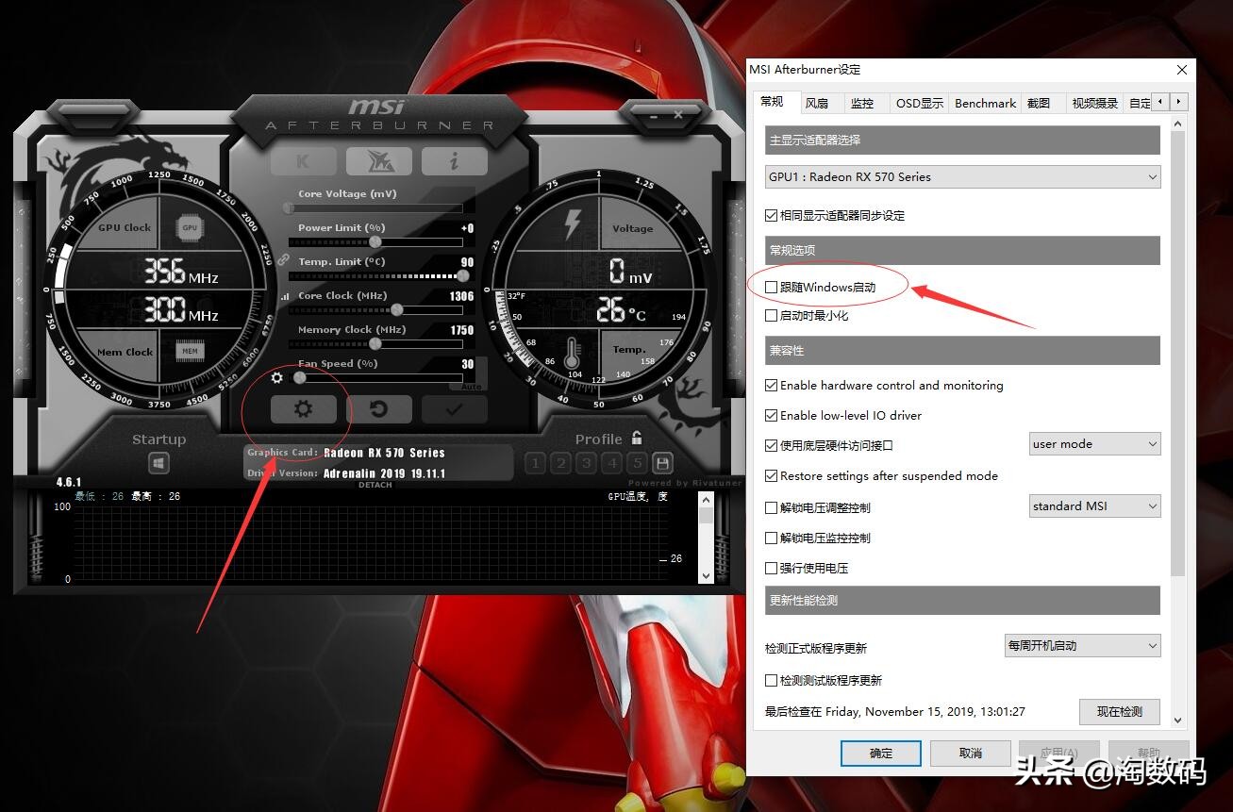Viewport: 1233px width, 812px height.
Task: Save profile using the floppy disk icon
Action: click(x=663, y=463)
